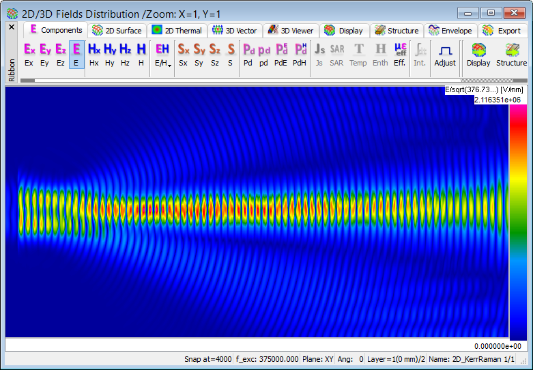The width and height of the screenshot is (533, 370).
Task: Click the Hz field component button
Action: pos(126,54)
